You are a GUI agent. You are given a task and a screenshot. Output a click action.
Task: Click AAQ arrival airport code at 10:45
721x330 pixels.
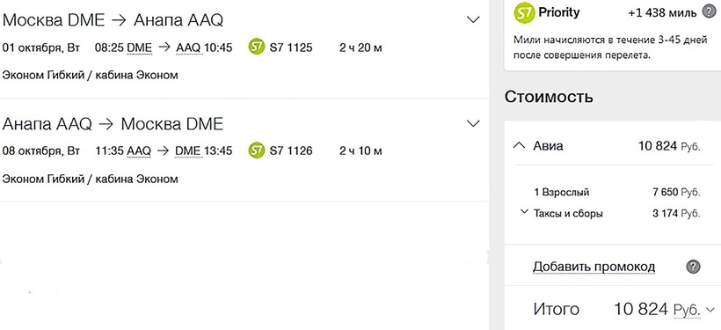[188, 48]
